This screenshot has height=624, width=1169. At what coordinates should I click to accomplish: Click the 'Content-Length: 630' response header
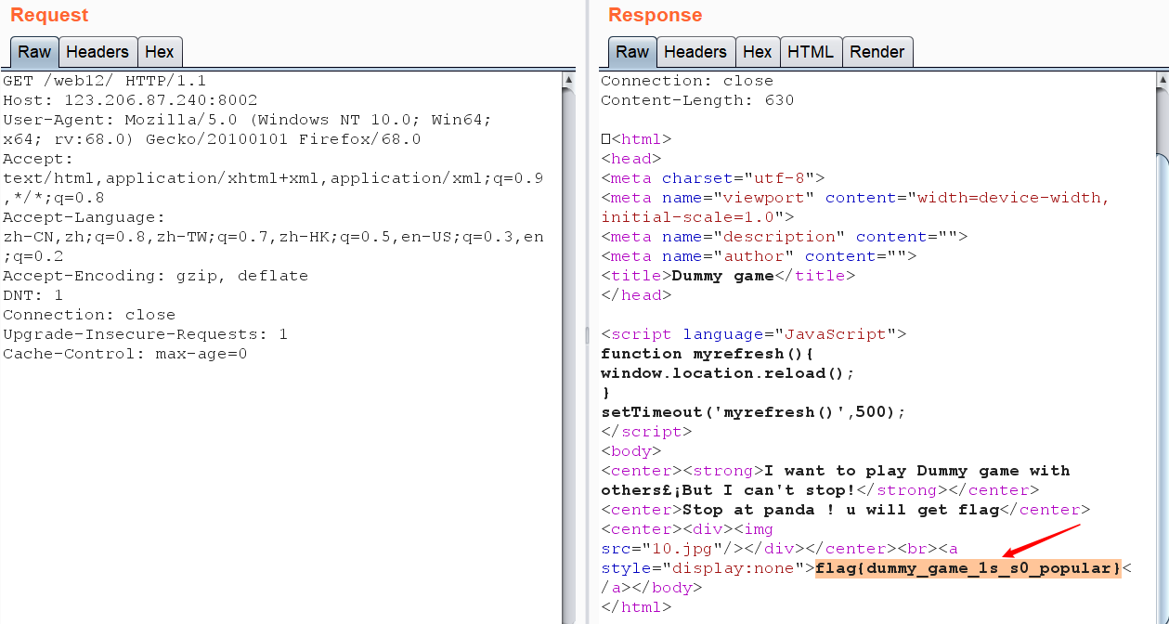point(697,100)
